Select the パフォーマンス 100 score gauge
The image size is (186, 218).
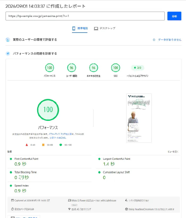click(49, 68)
